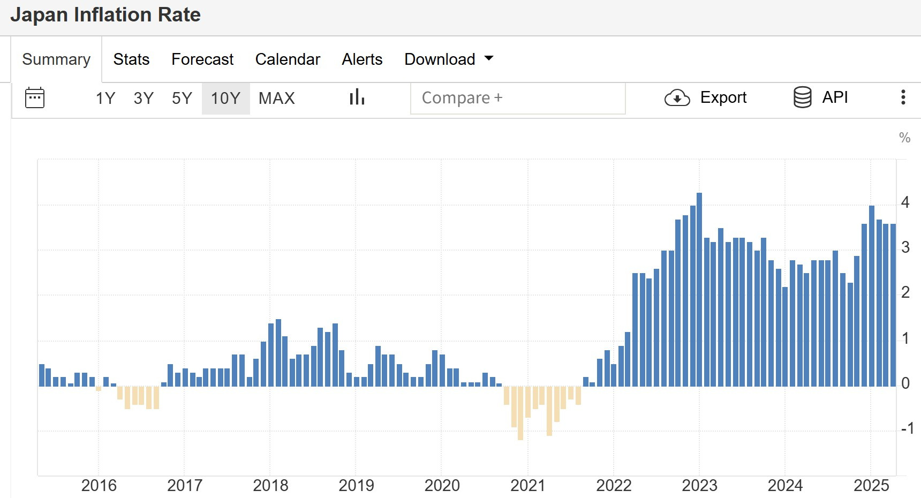Image resolution: width=921 pixels, height=498 pixels.
Task: Click the 2021 x-axis label
Action: click(528, 486)
